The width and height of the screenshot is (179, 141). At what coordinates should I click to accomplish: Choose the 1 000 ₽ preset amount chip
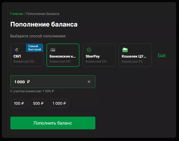[x=59, y=103]
